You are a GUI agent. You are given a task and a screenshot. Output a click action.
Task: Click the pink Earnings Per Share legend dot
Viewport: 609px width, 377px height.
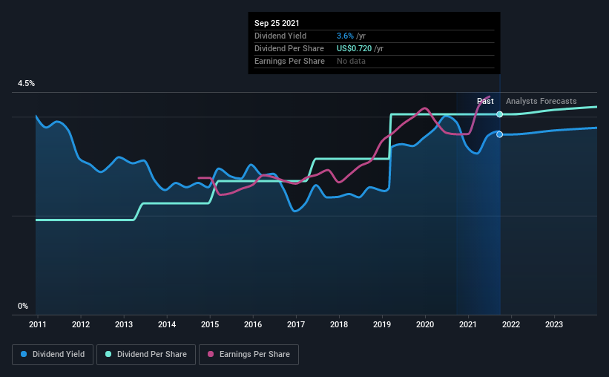point(211,354)
